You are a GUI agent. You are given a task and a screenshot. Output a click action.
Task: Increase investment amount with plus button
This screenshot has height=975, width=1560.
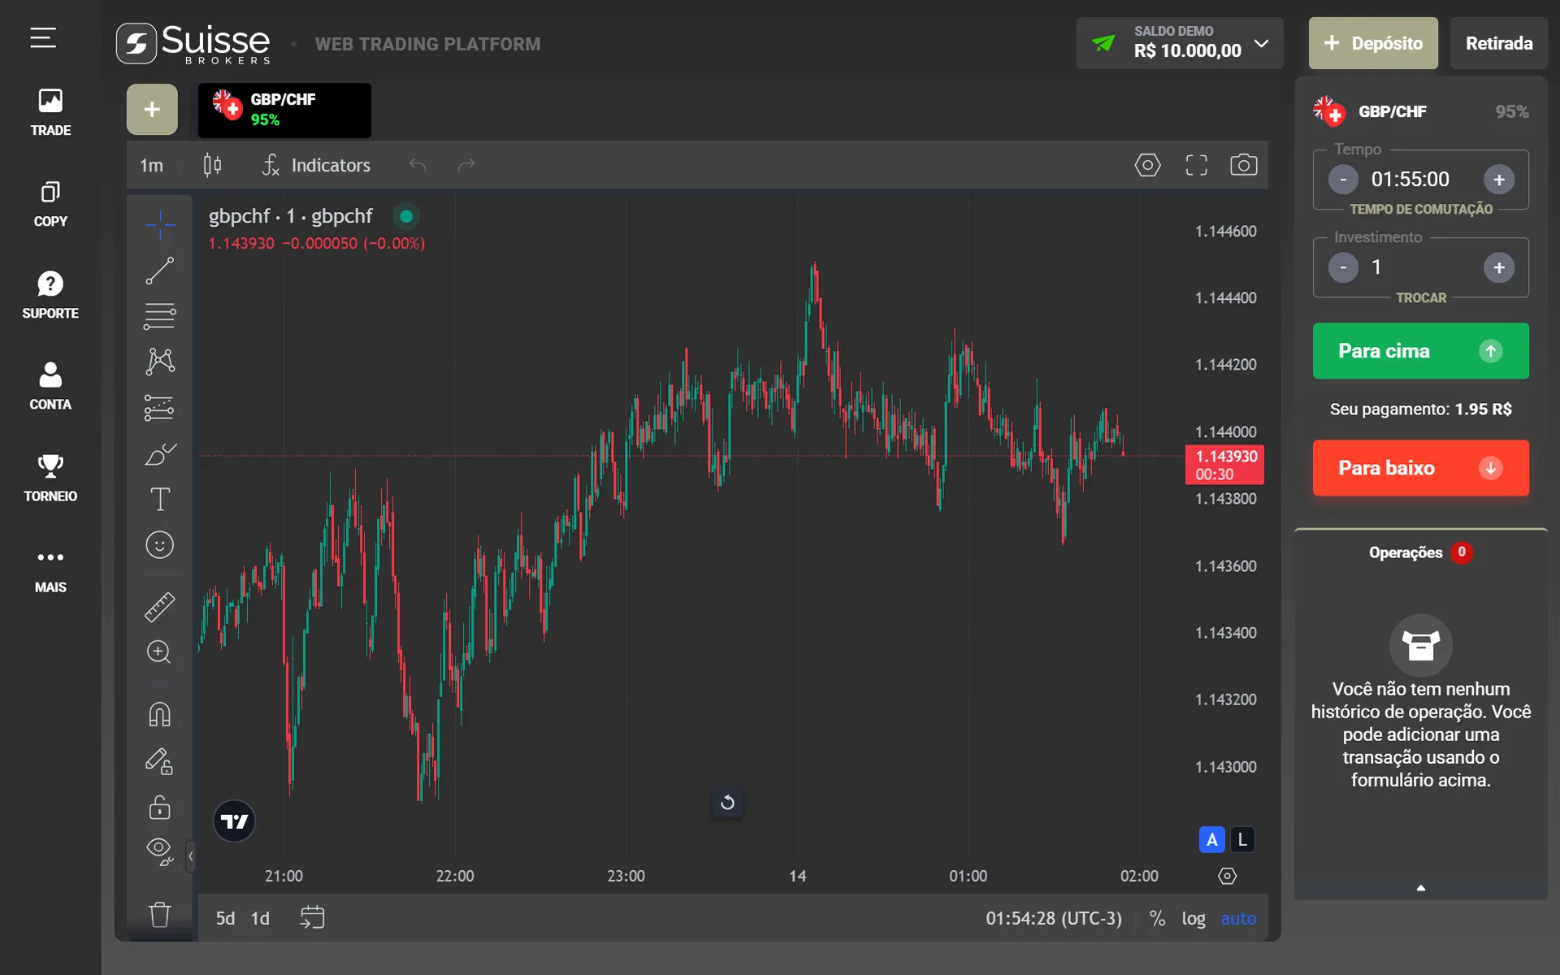pyautogui.click(x=1498, y=267)
